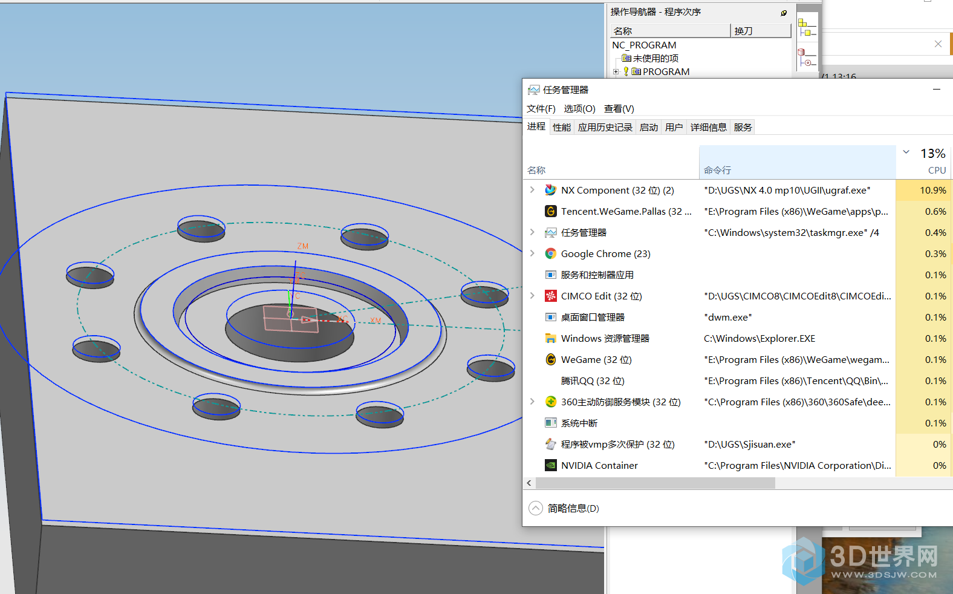Pin the 操作导航器 panel with pushpin icon
Screen dimensions: 953x594
(784, 13)
